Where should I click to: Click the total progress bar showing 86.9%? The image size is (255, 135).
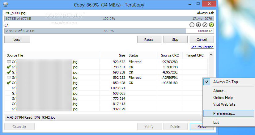point(109,31)
